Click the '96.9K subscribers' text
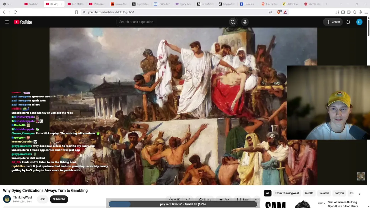Screen dimensions: 370x208 point(22,202)
